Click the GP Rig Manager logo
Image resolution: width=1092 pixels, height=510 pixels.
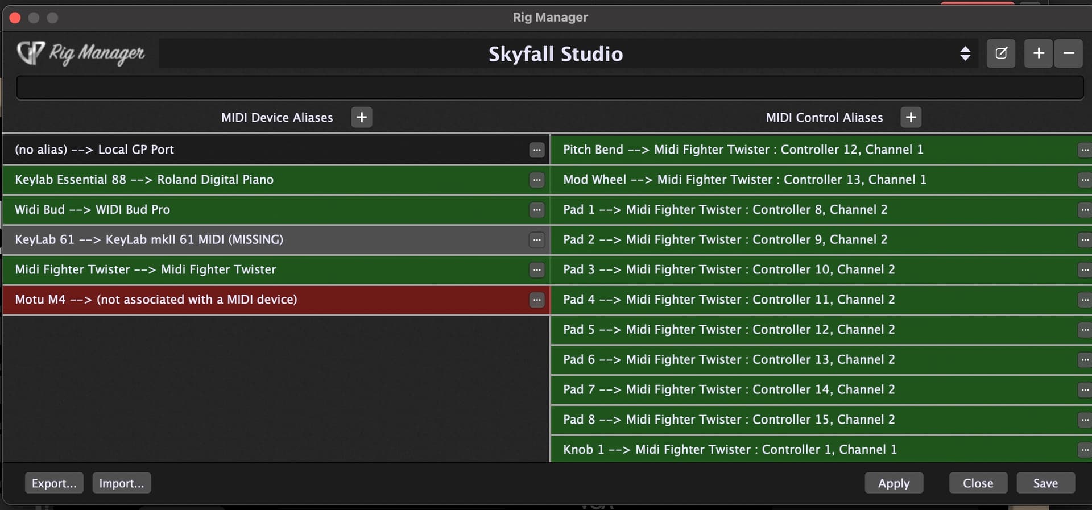click(x=81, y=53)
